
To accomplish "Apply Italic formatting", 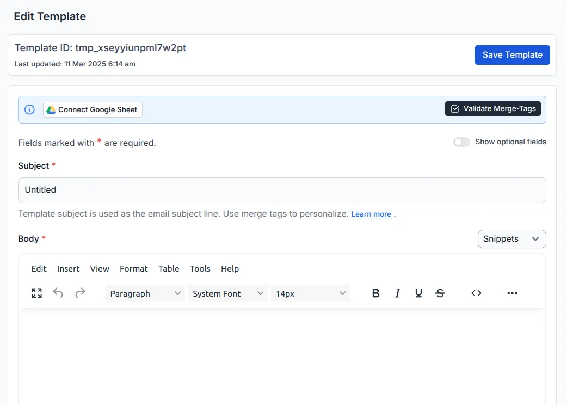I will [x=397, y=293].
